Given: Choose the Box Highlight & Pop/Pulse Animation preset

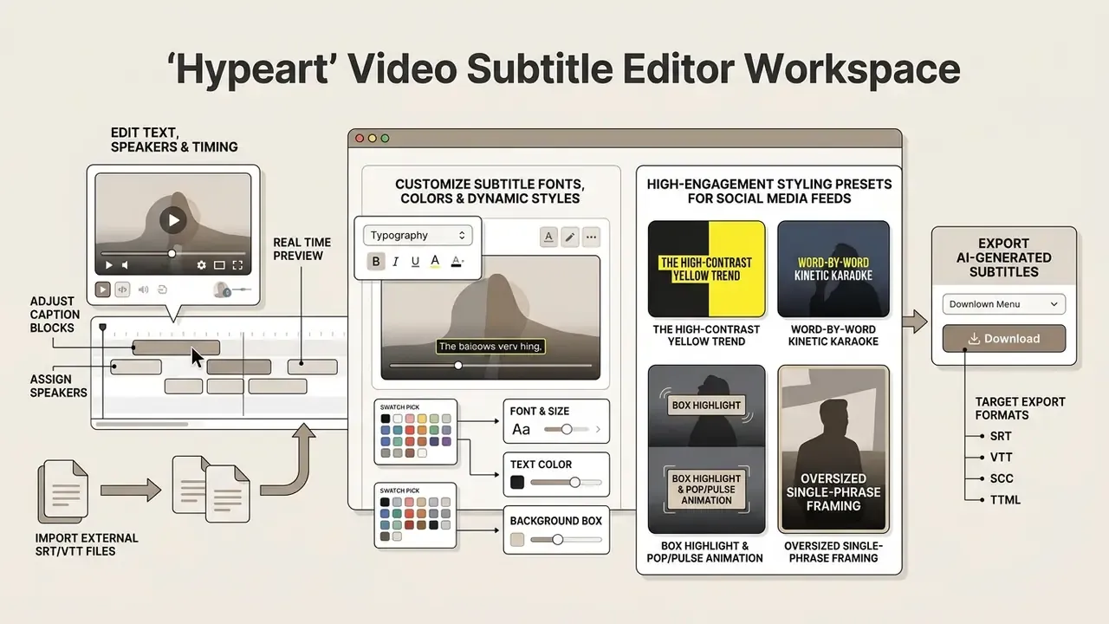Looking at the screenshot, I should [x=706, y=449].
